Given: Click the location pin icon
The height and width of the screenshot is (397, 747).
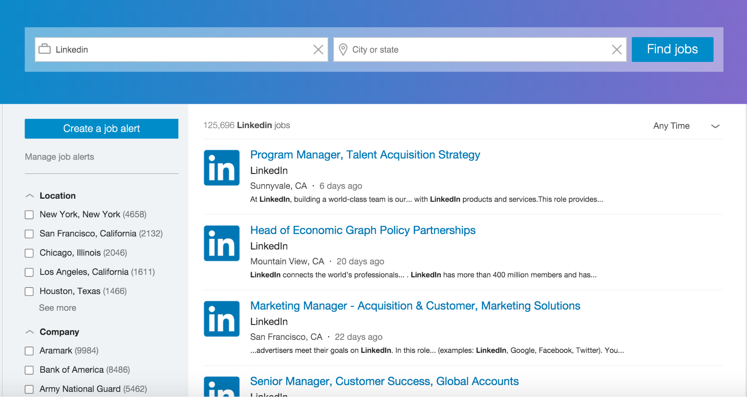Looking at the screenshot, I should [x=343, y=49].
